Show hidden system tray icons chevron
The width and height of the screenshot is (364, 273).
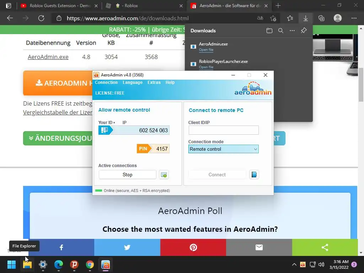294,264
